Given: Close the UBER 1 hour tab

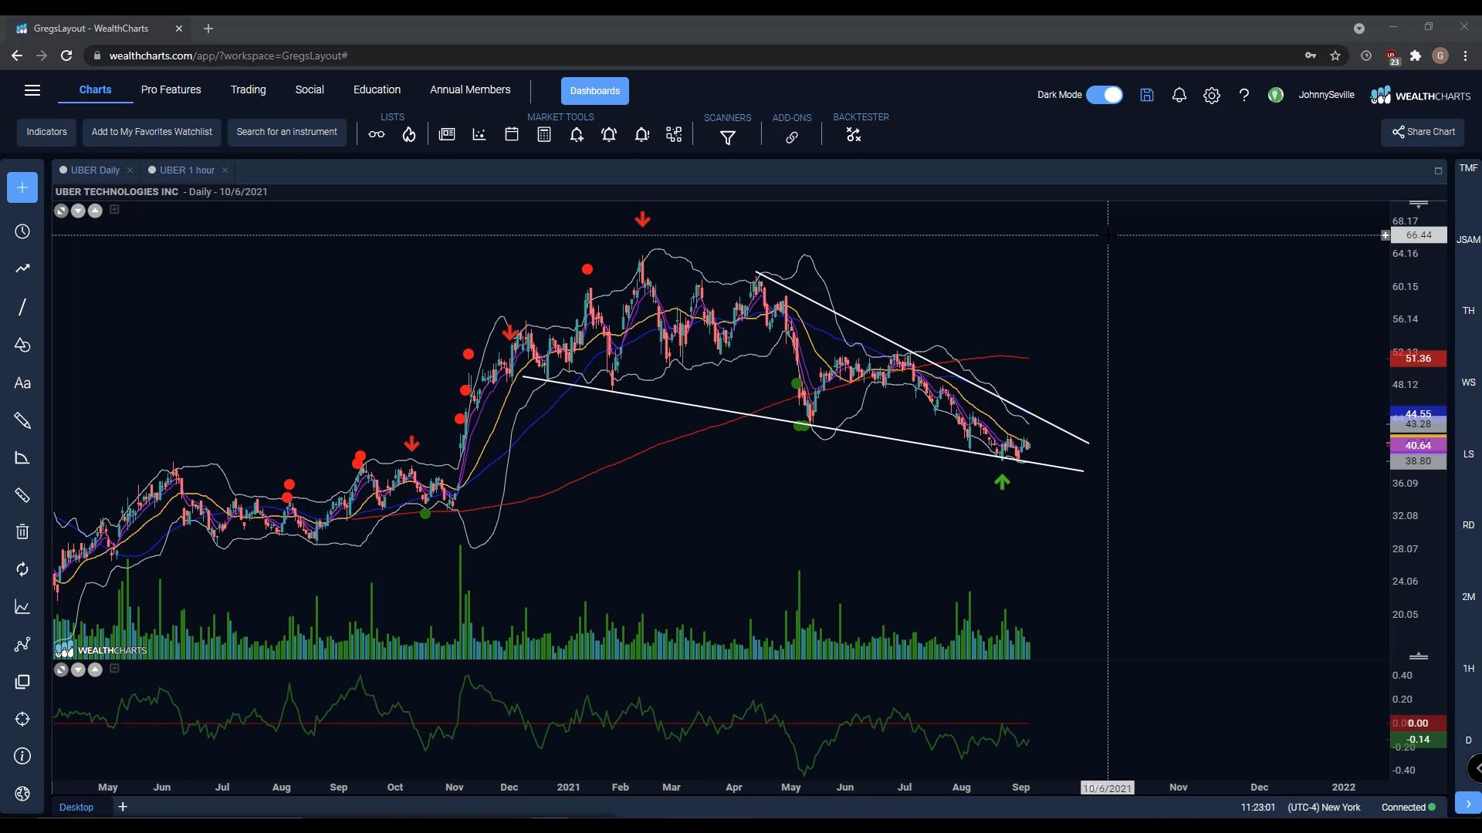Looking at the screenshot, I should 225,170.
